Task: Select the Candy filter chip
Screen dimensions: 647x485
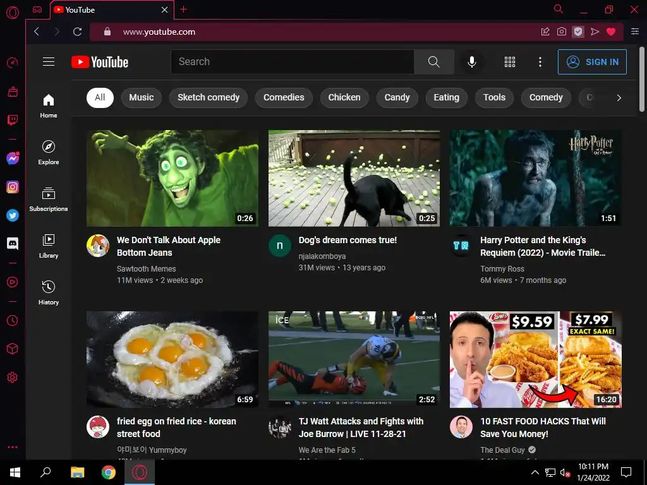Action: point(397,98)
